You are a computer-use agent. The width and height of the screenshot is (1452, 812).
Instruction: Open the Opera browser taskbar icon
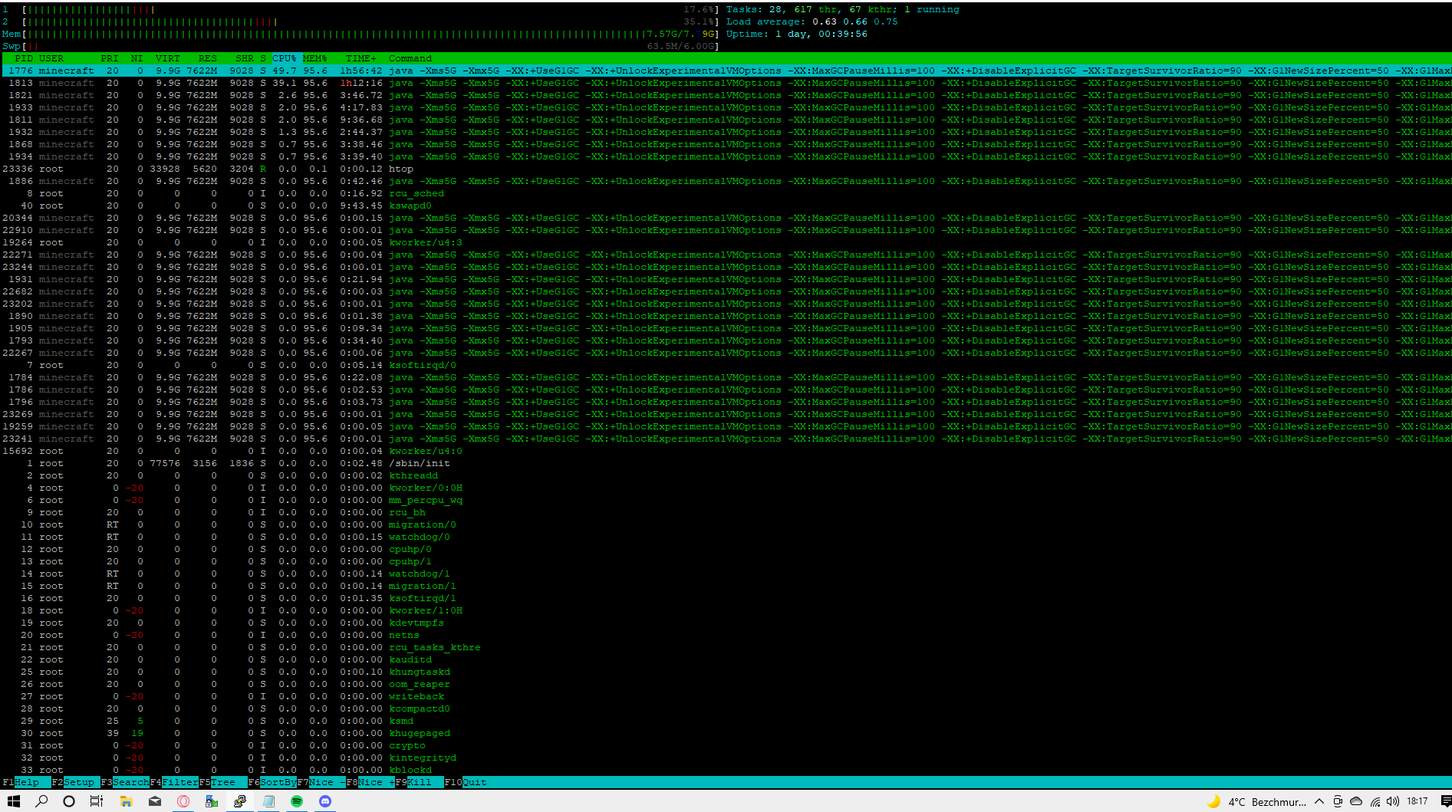point(183,801)
